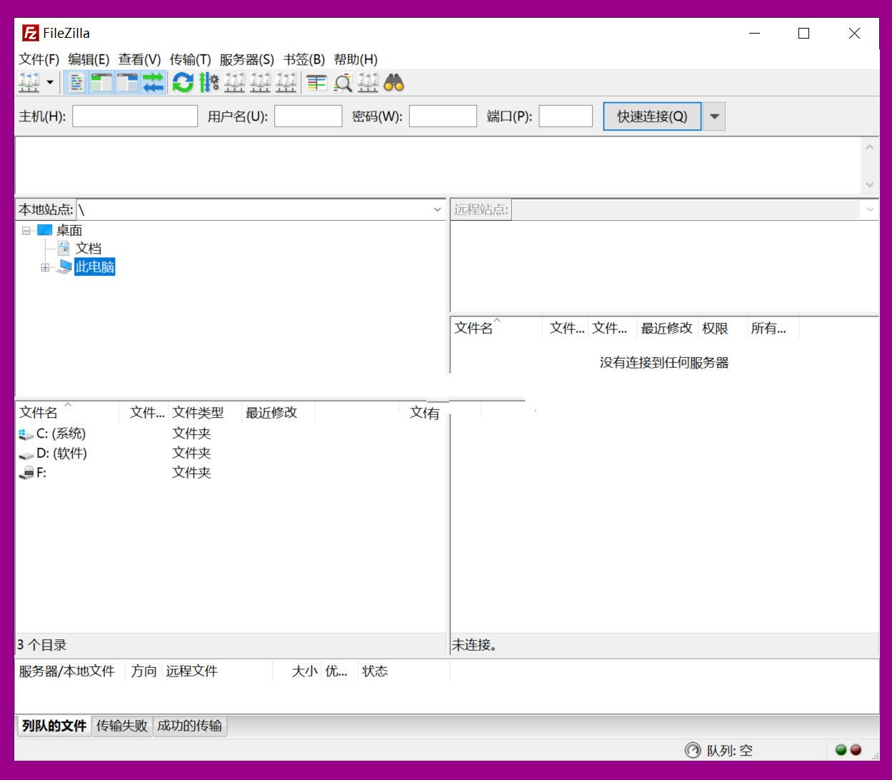Click the queue status gauge icon

692,750
